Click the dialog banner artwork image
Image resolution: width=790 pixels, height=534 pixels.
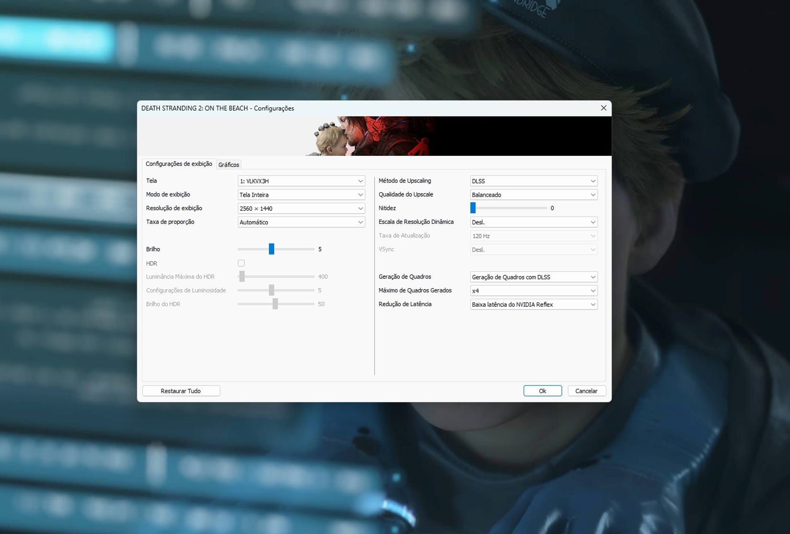374,136
